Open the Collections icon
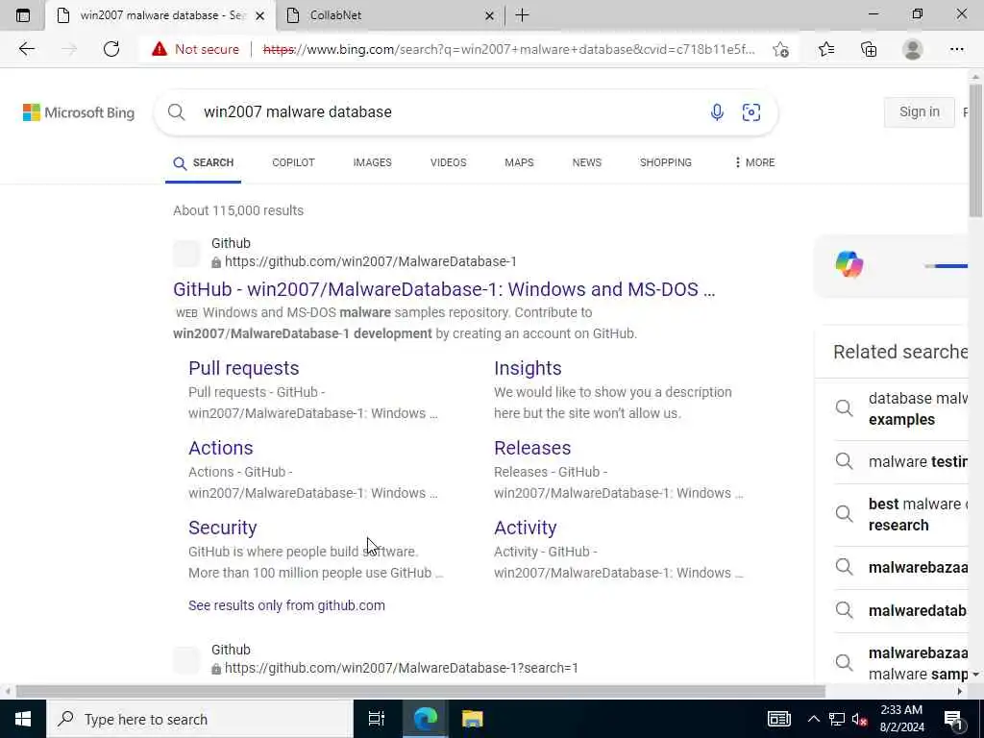Screen dimensions: 984x738 pos(869,49)
